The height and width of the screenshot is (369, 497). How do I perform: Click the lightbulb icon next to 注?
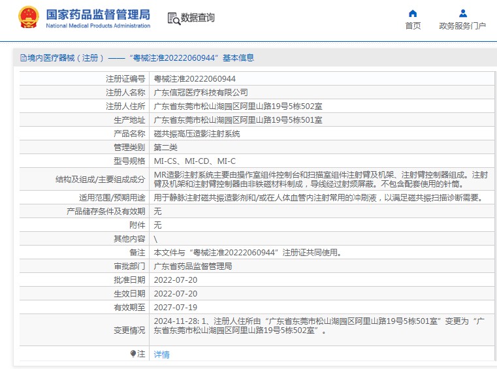pyautogui.click(x=133, y=354)
